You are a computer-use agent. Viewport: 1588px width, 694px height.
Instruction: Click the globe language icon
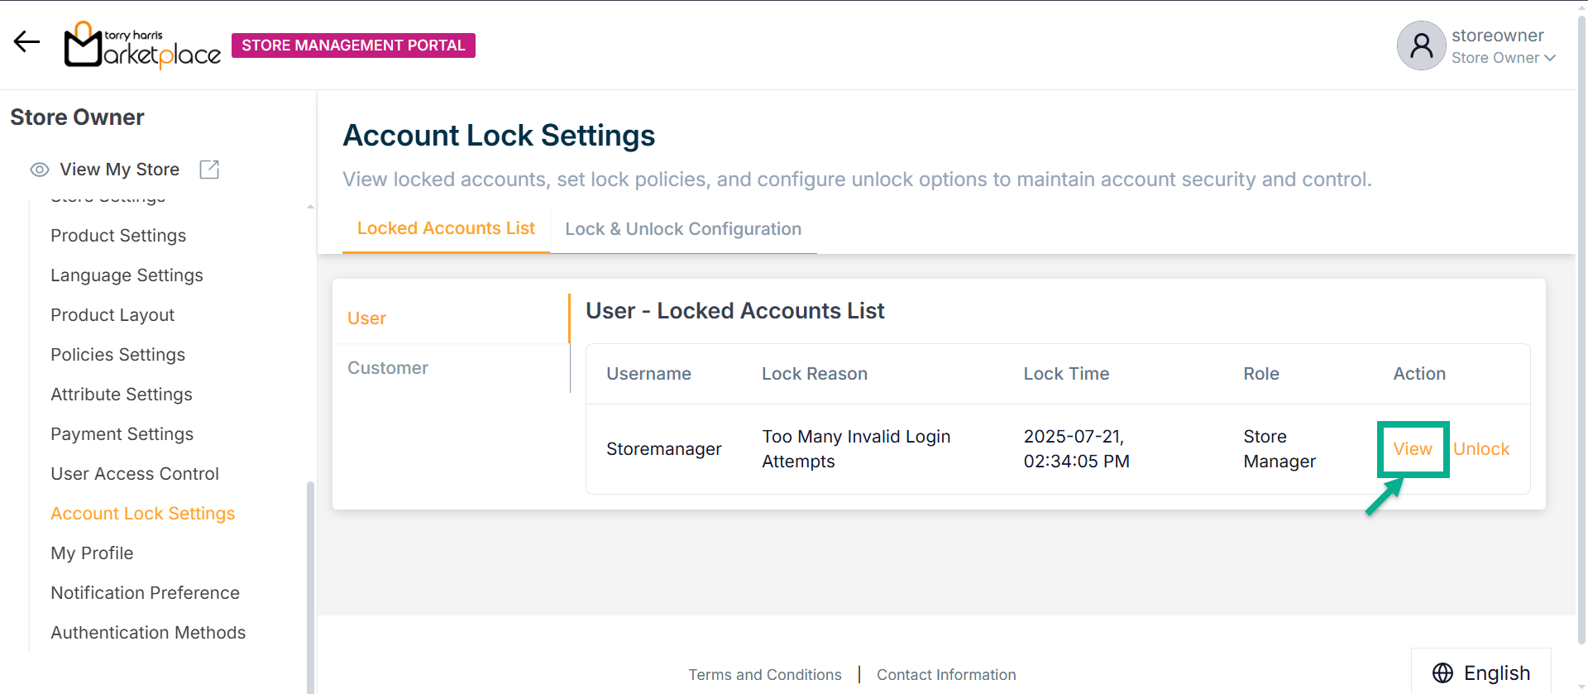[1442, 673]
